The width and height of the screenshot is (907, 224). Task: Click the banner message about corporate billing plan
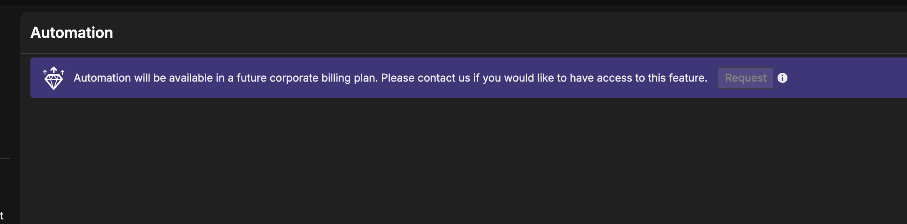[390, 78]
